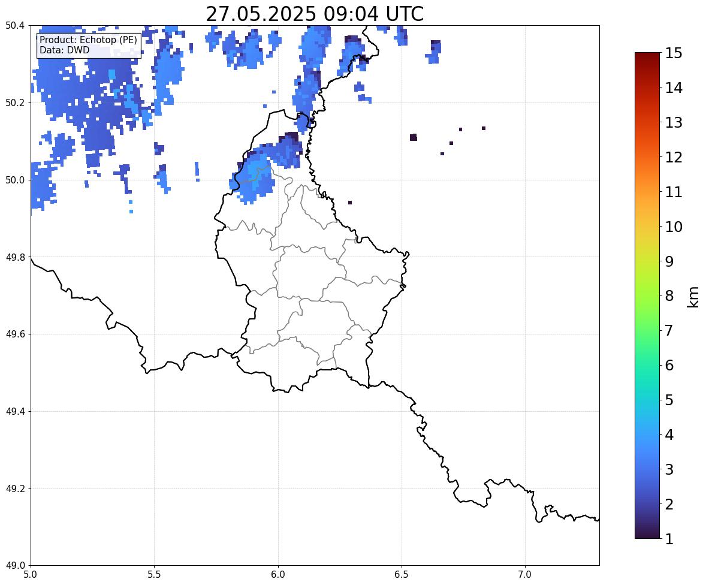Screen dimensions: 706x585
Task: Click the colorbar tick label '12'
Action: [674, 157]
